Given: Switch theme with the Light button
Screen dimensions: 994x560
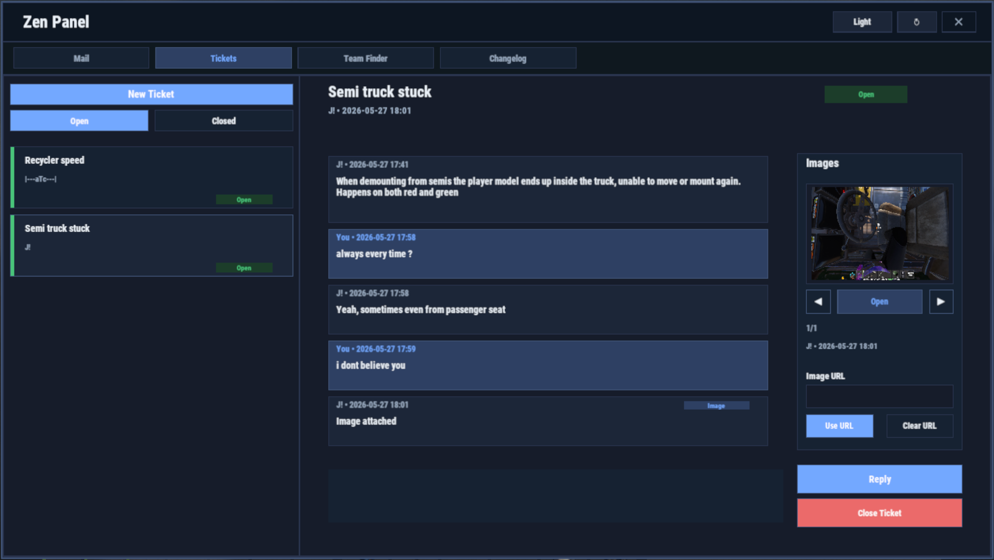Looking at the screenshot, I should 862,22.
